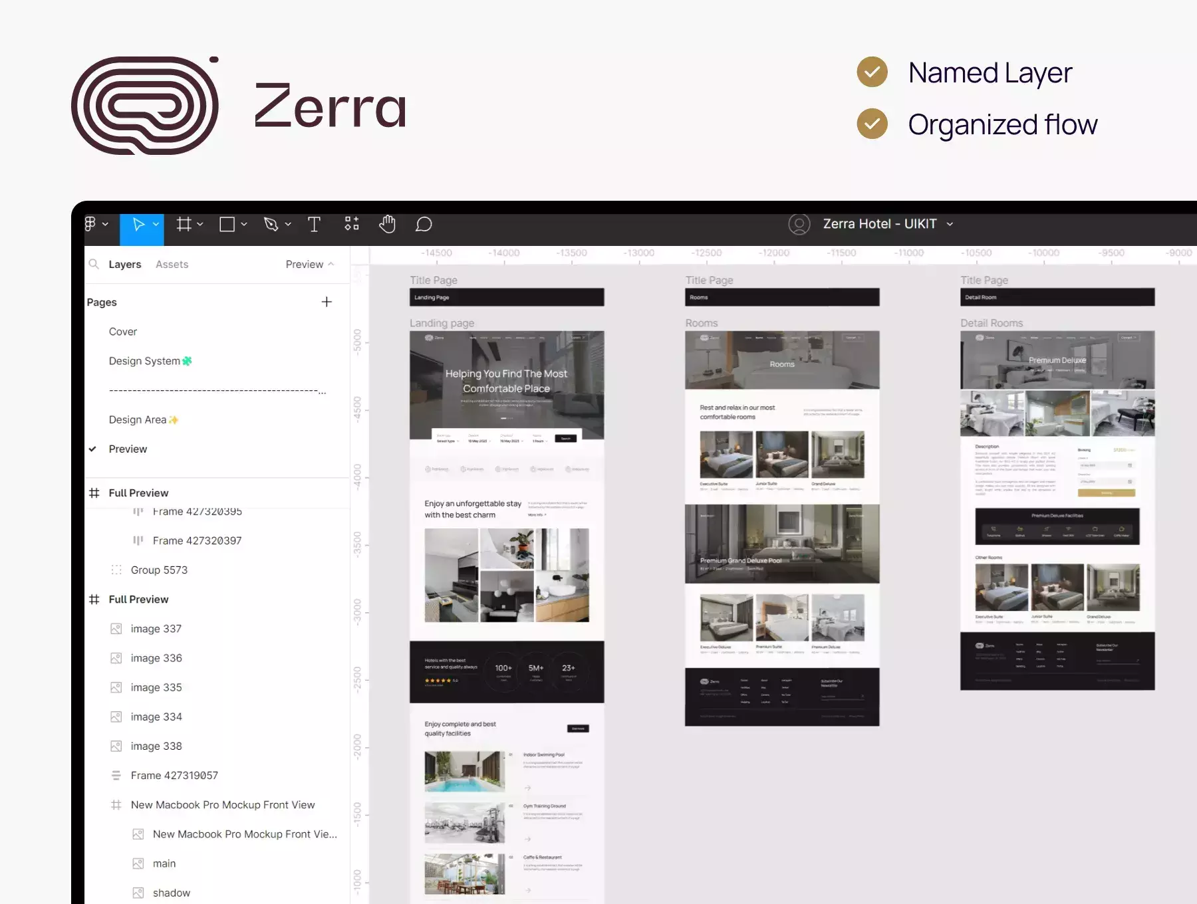The image size is (1197, 904).
Task: Select the Landing page frame label
Action: pyautogui.click(x=442, y=323)
